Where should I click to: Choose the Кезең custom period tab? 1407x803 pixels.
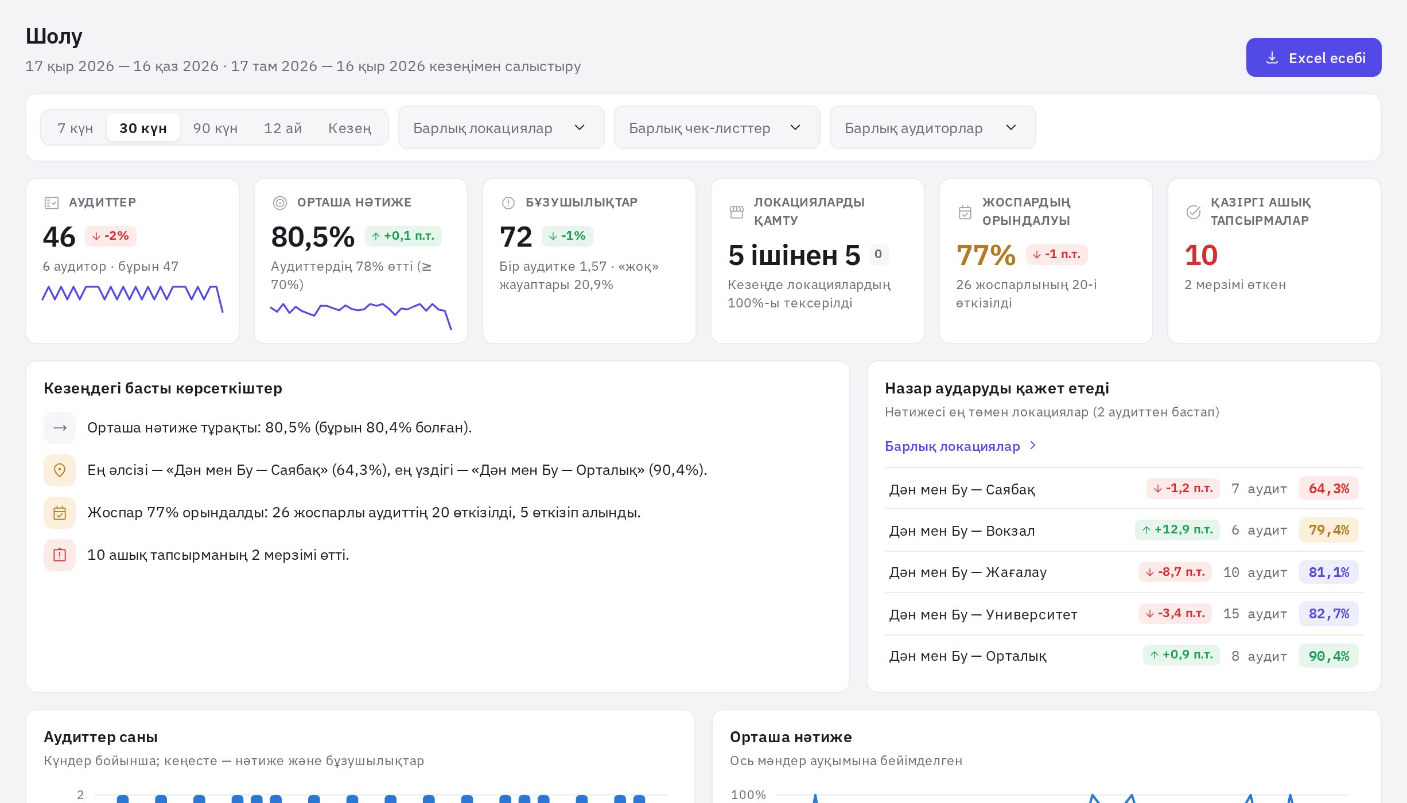350,128
